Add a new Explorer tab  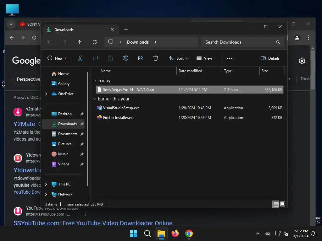[126, 30]
